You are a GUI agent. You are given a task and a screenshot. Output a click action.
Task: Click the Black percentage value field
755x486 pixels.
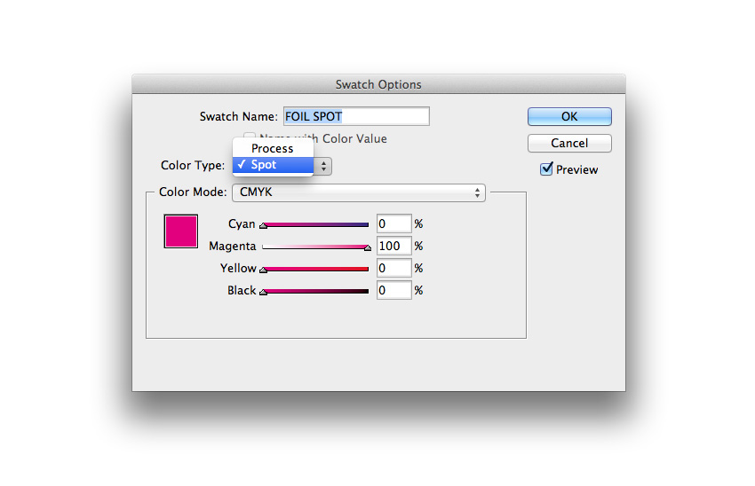[393, 290]
